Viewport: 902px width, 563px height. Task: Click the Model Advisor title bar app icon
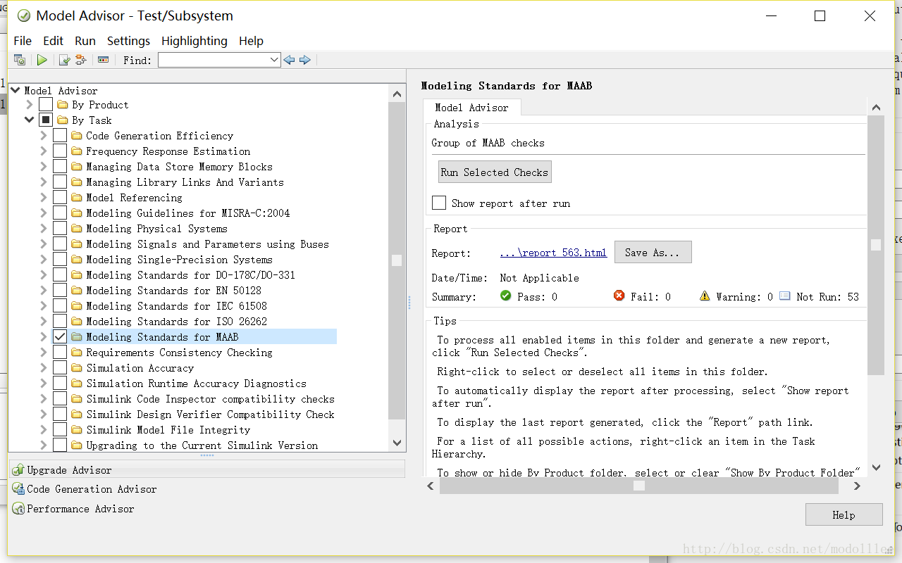point(23,15)
